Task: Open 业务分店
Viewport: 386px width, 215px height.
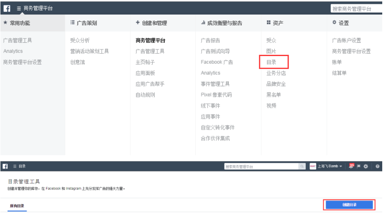Action: 276,73
